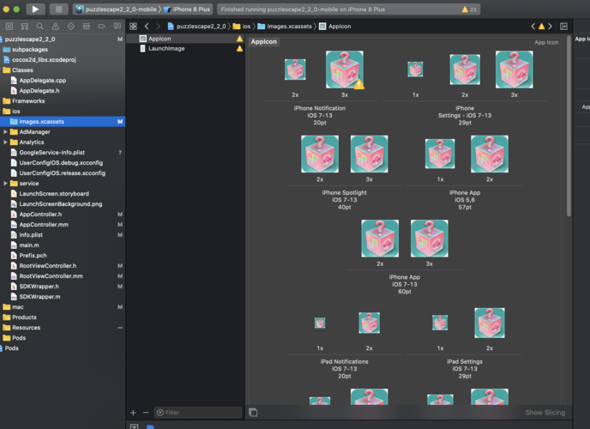
Task: Go forward with the right chevron
Action: 158,26
